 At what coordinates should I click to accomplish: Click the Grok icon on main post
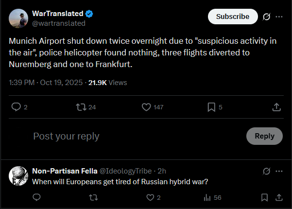[x=266, y=17]
